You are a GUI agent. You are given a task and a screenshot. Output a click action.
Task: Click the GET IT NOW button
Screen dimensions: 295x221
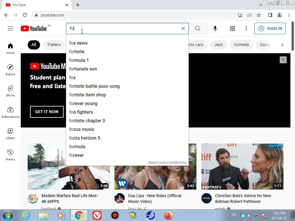tap(47, 112)
